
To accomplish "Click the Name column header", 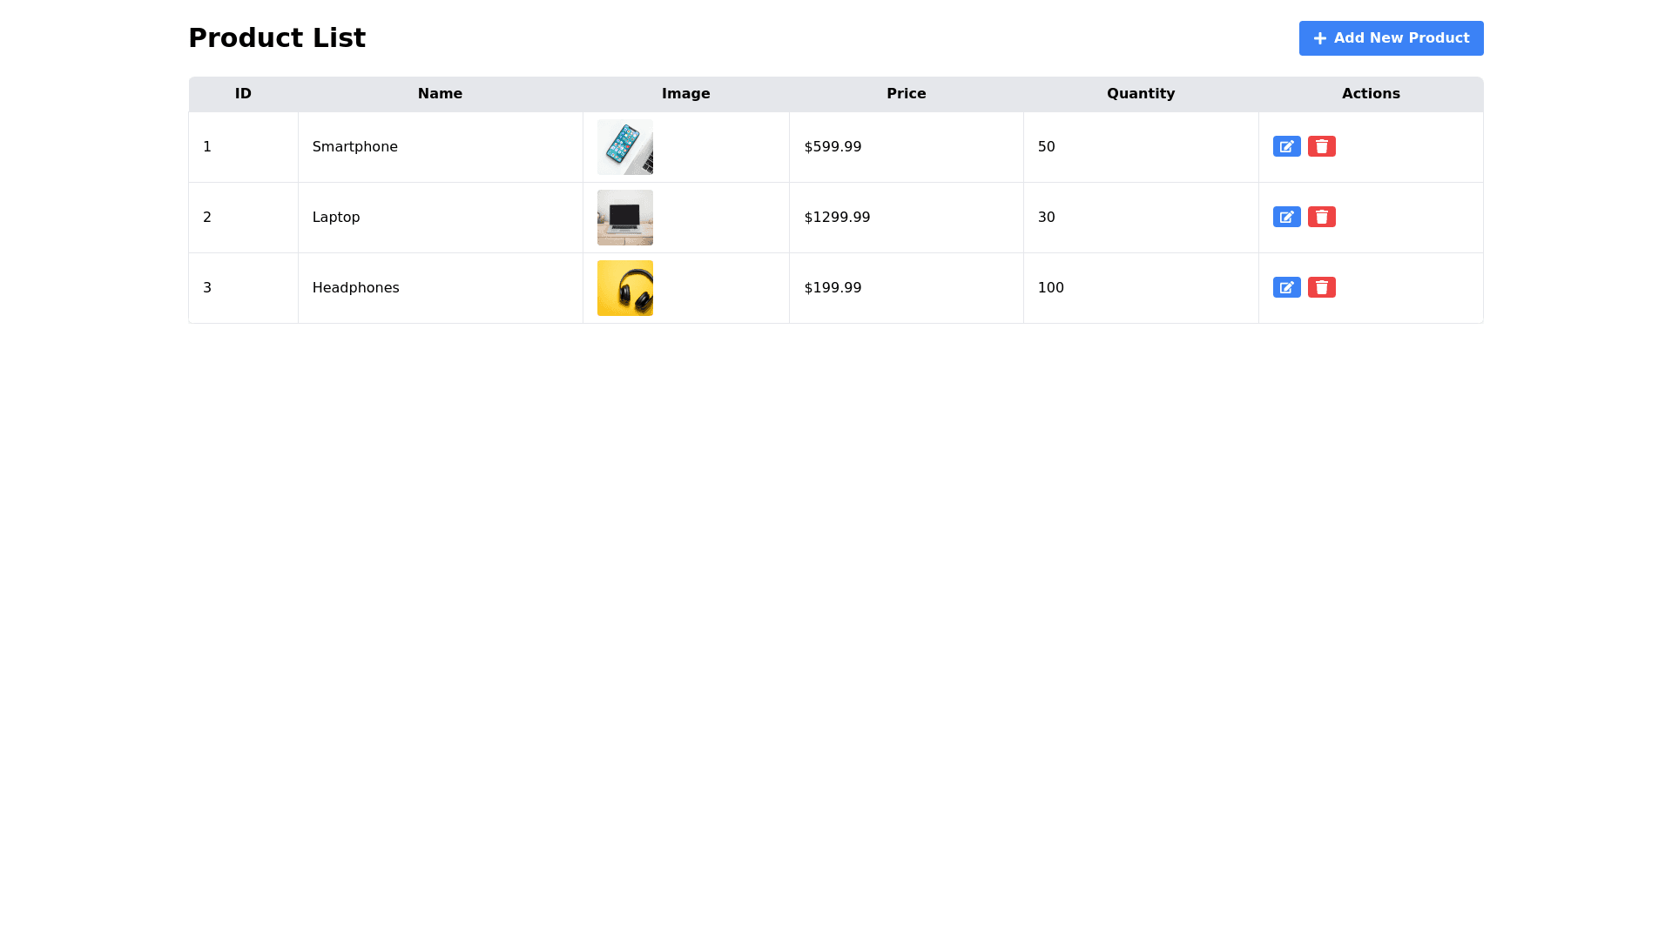I will click(440, 94).
